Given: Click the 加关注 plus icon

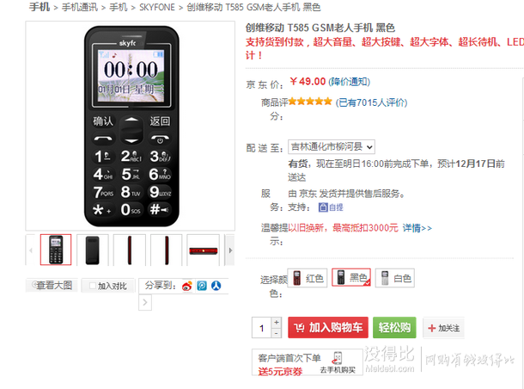Looking at the screenshot, I should [x=432, y=328].
